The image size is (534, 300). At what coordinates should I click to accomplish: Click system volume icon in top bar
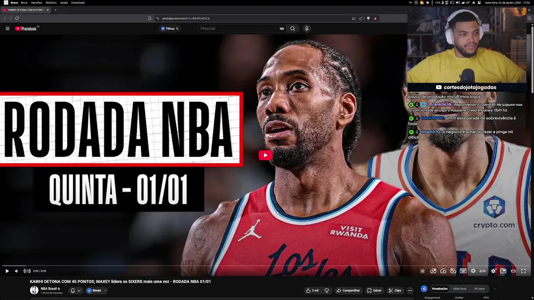458,2
